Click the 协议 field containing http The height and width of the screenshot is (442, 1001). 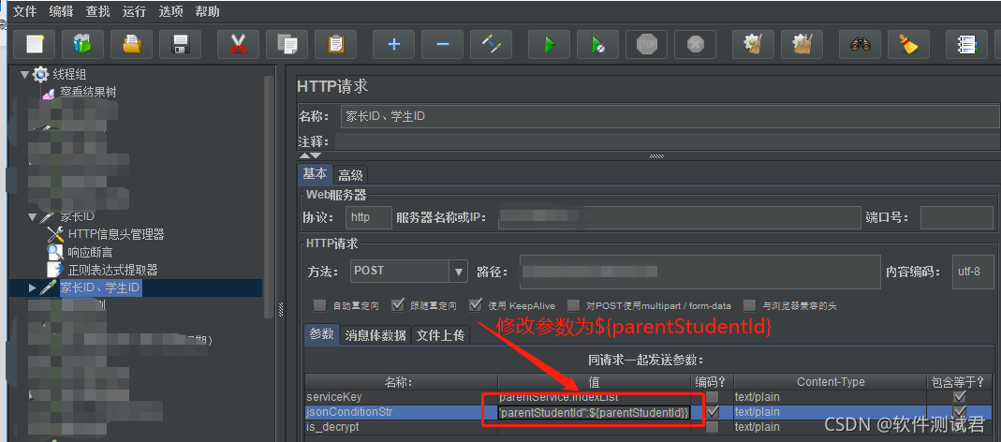[369, 217]
